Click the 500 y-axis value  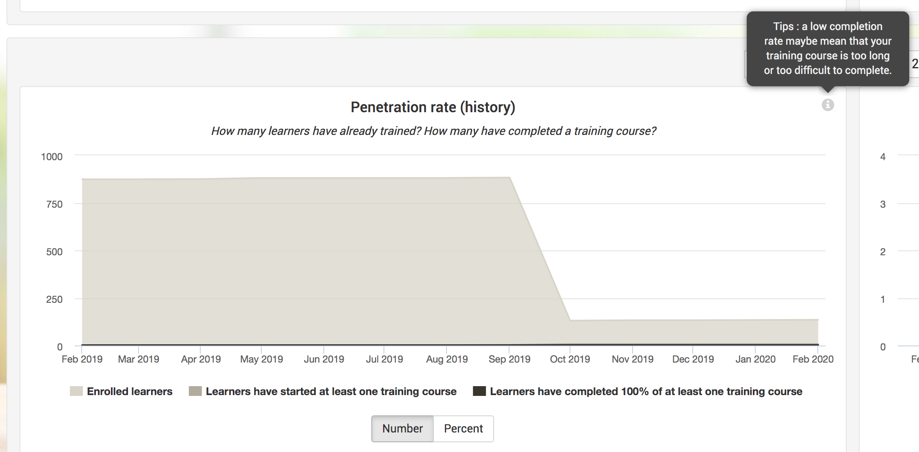(54, 252)
